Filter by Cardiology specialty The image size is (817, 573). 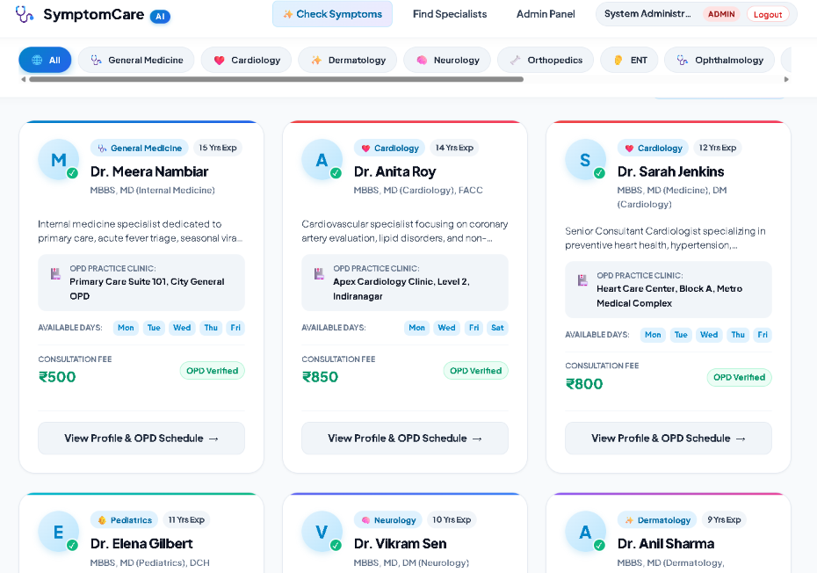pyautogui.click(x=247, y=60)
